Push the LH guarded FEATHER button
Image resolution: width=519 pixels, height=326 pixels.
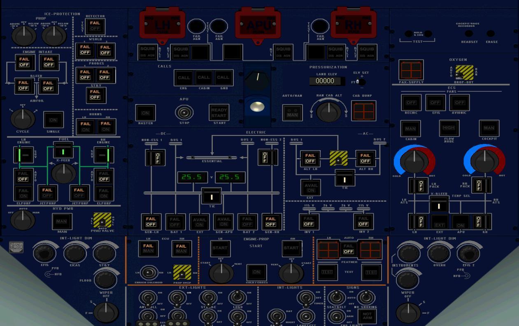tap(328, 250)
